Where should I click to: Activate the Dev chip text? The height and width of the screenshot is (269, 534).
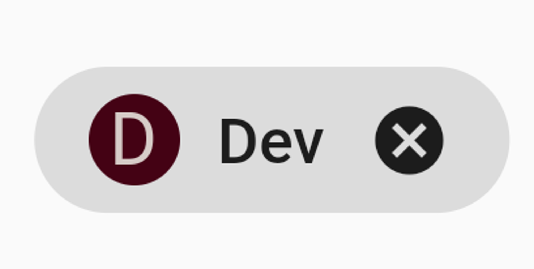click(x=272, y=141)
